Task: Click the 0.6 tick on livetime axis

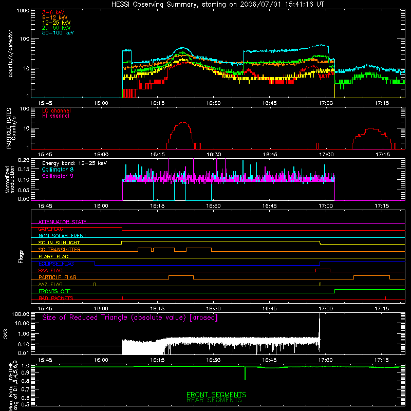Action: click(x=26, y=398)
